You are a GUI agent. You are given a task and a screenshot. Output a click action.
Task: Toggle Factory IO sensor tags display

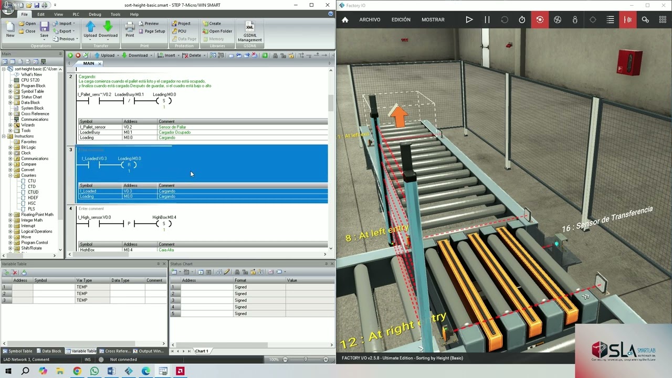pos(628,20)
